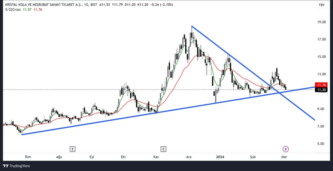Click the Kas month label
The width and height of the screenshot is (333, 171).
tap(156, 157)
